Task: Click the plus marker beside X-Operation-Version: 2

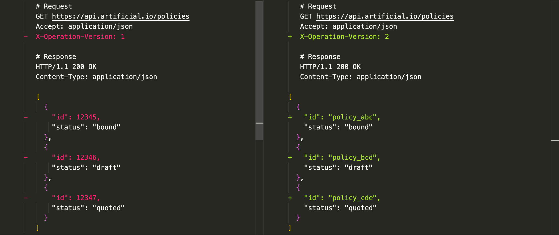Action: 290,37
